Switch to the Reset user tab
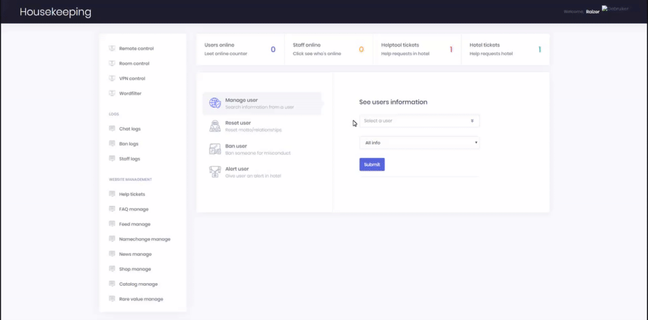This screenshot has height=320, width=648. (x=262, y=126)
